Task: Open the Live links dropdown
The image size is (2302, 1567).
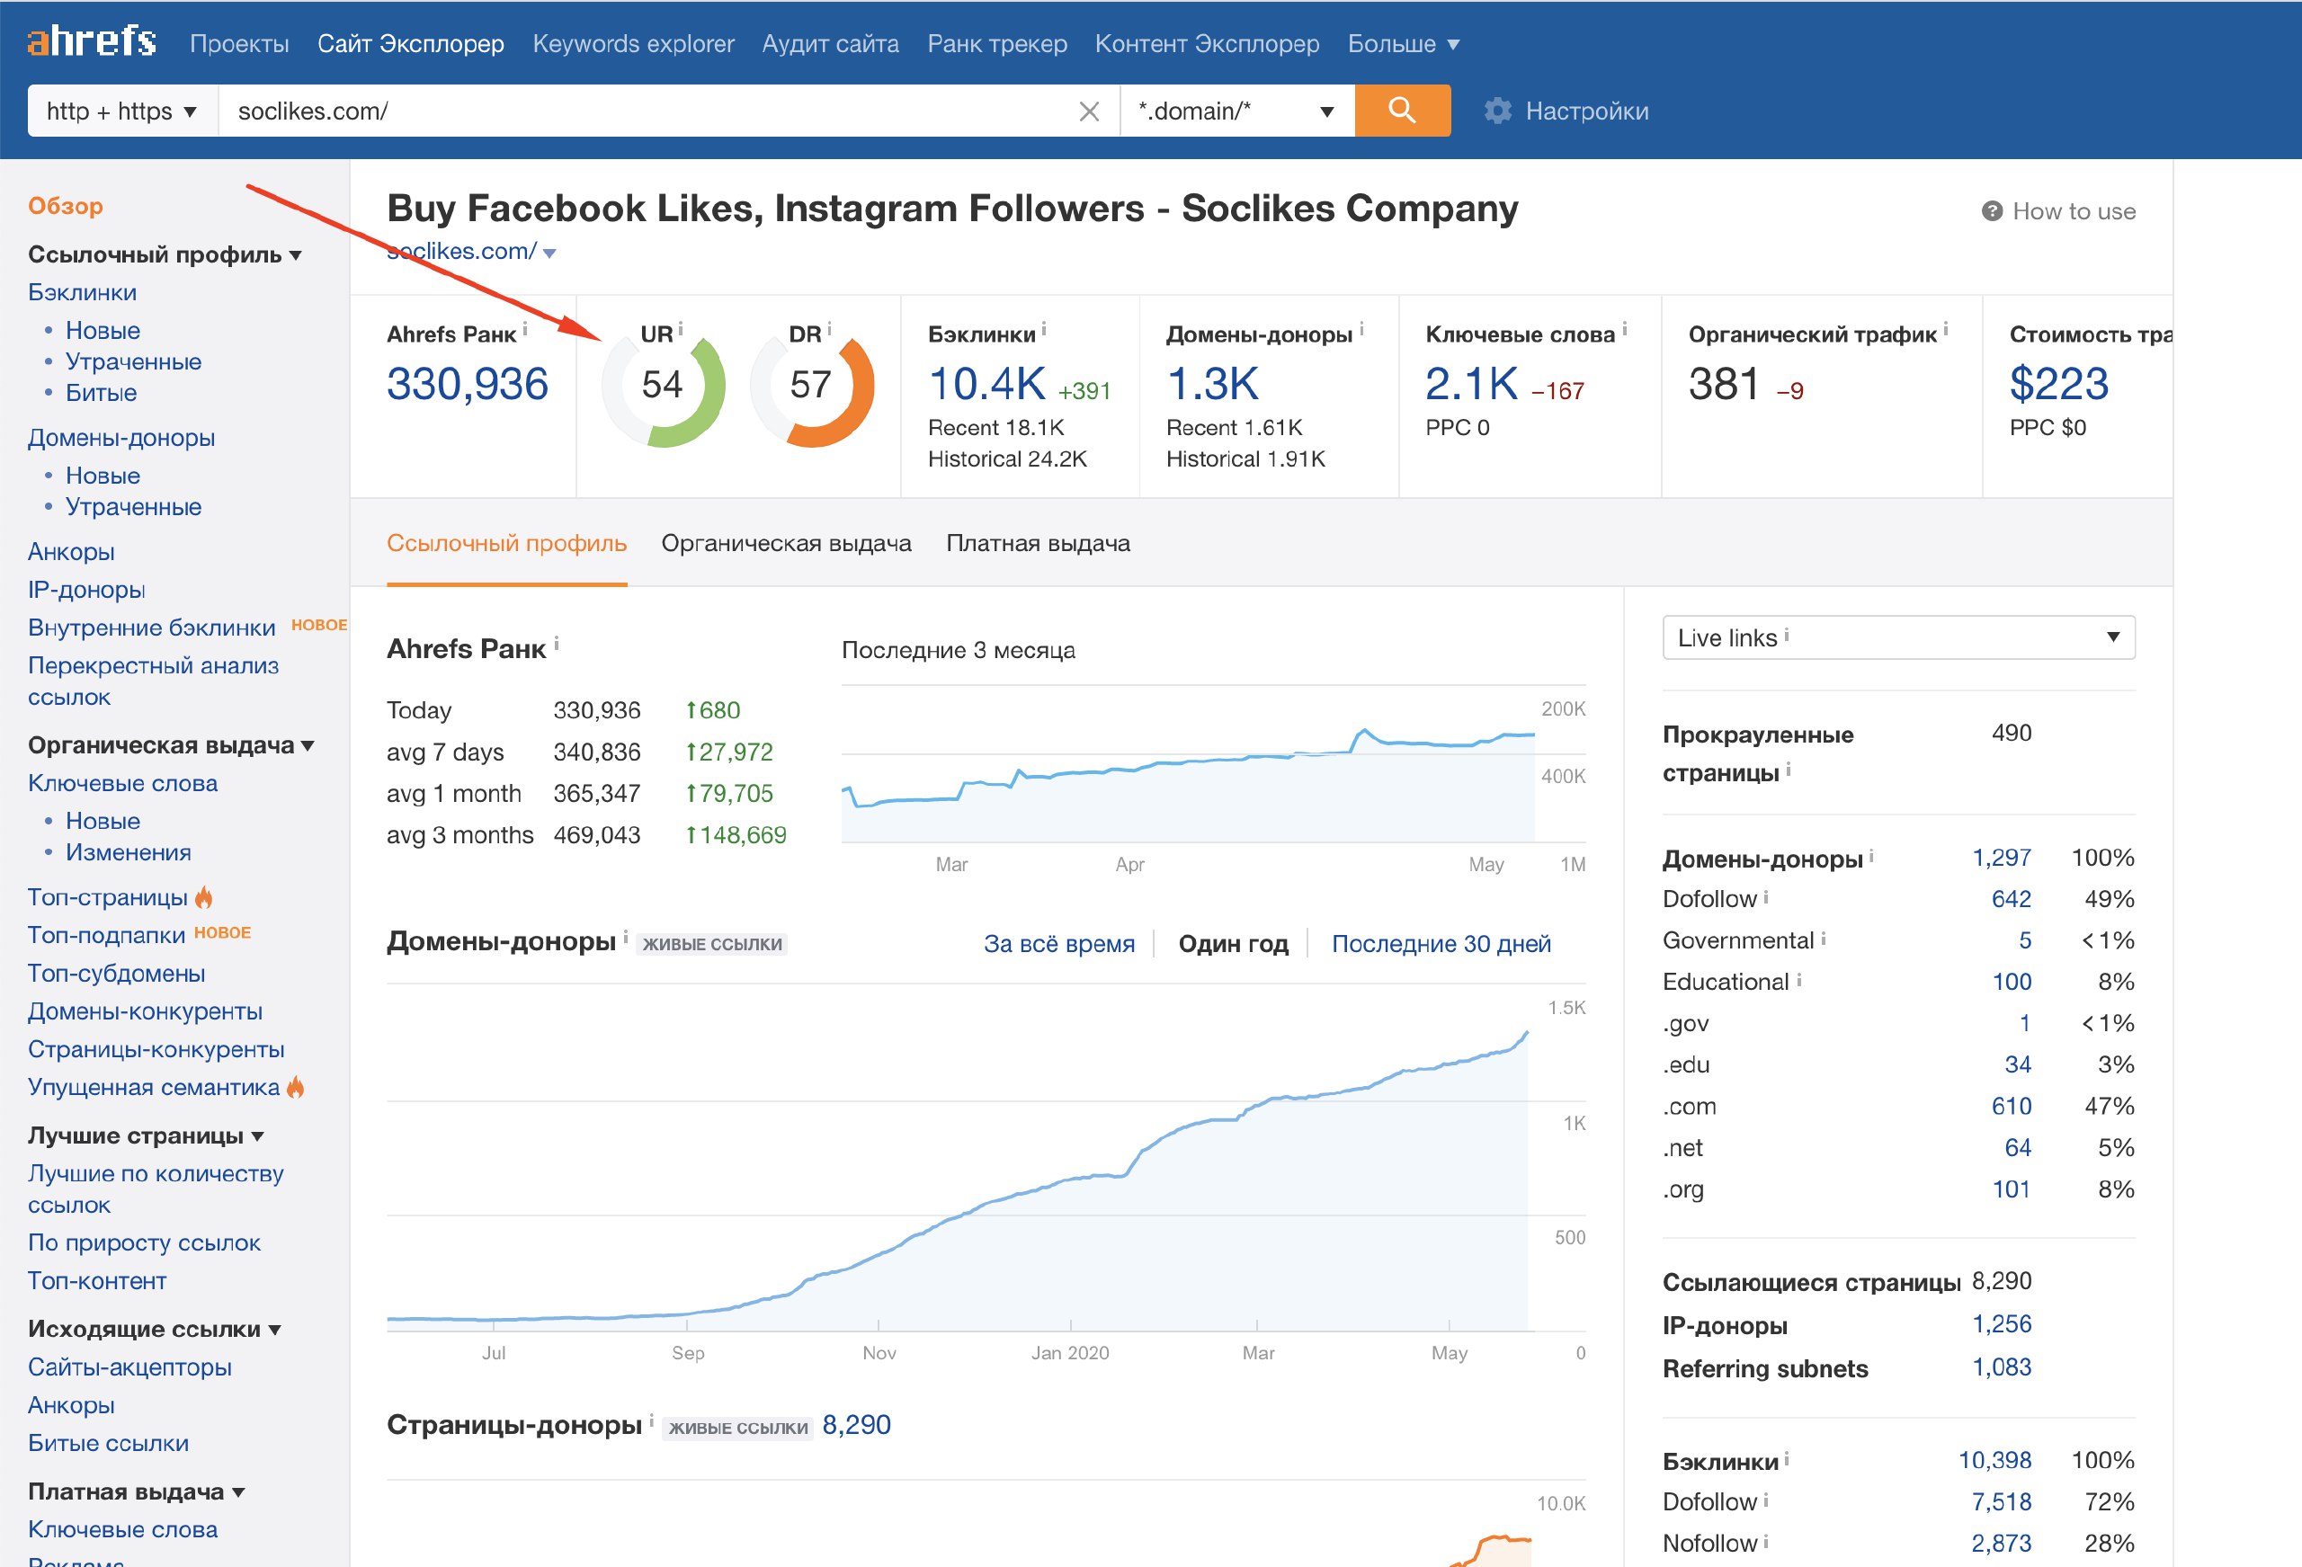Action: click(1898, 637)
